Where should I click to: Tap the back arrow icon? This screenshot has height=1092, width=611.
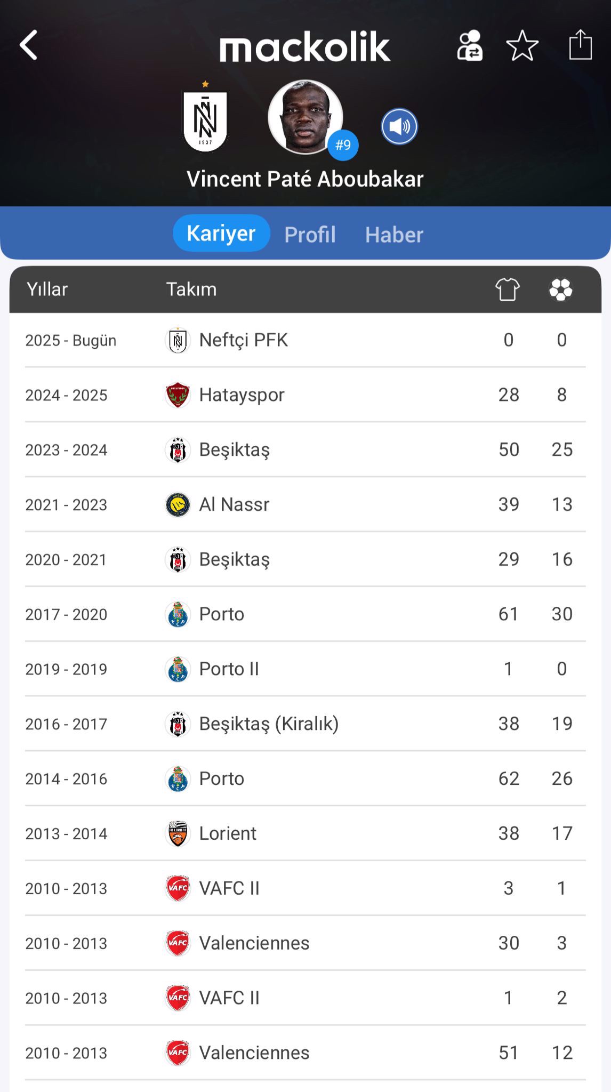(29, 45)
